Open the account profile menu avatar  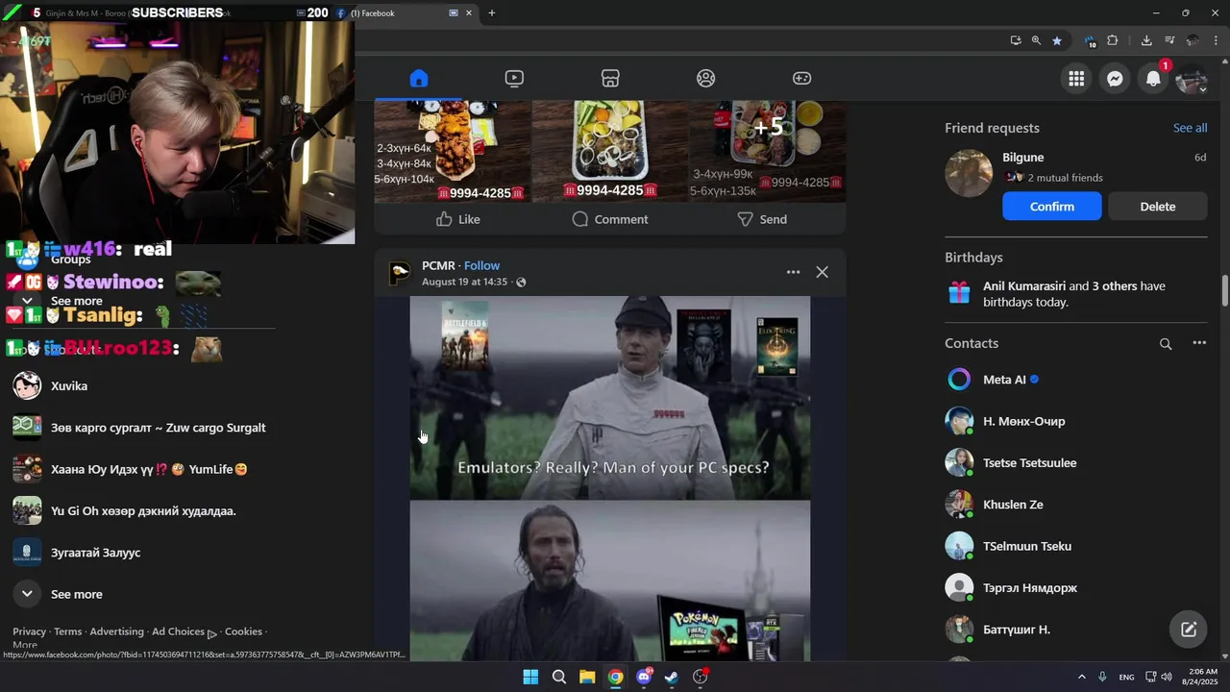1192,79
